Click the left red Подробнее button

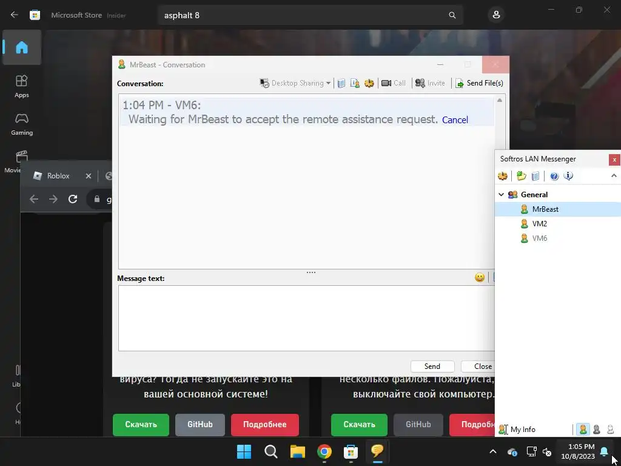[x=265, y=425]
